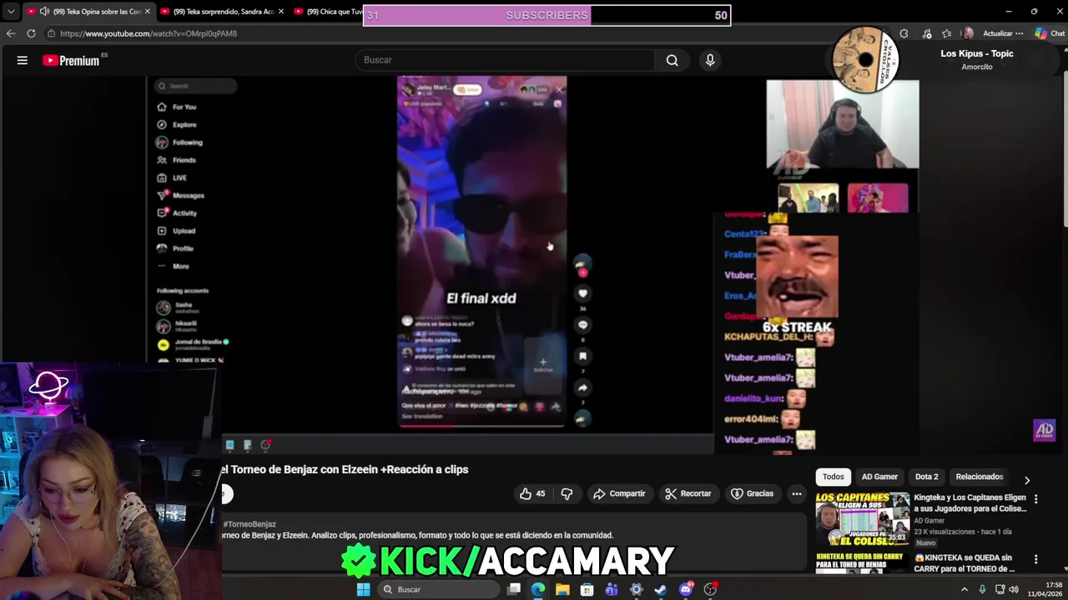Screen dimensions: 1068x600
Task: Open Microsoft Teams from taskbar
Action: click(x=612, y=589)
